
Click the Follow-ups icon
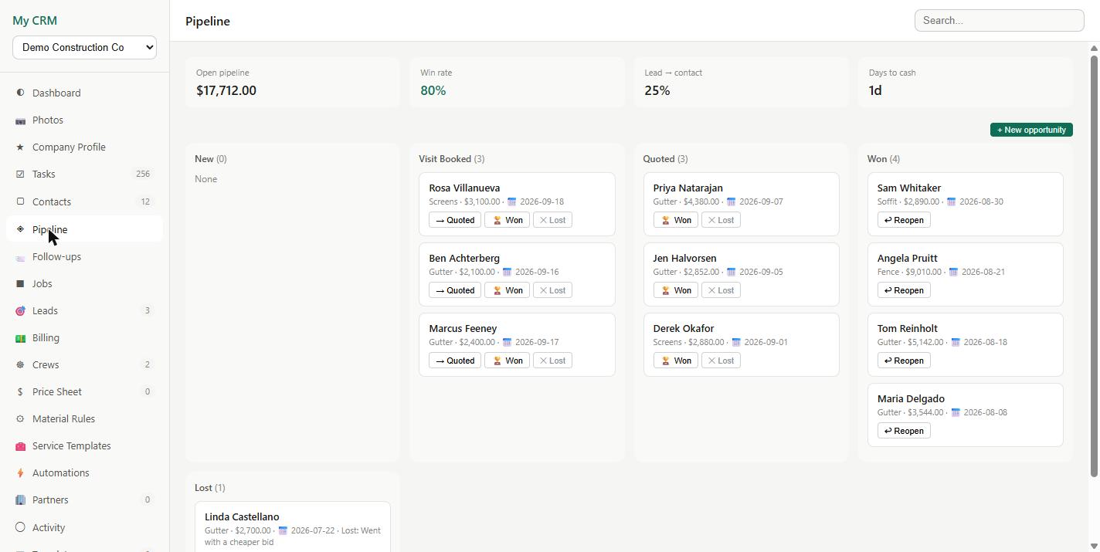20,257
